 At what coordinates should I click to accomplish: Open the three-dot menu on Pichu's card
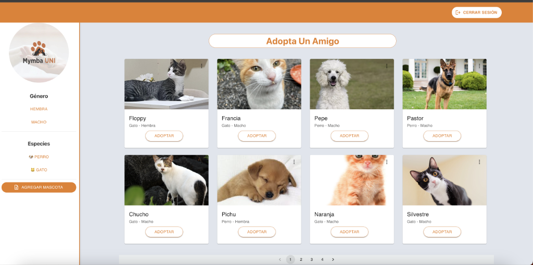[294, 162]
